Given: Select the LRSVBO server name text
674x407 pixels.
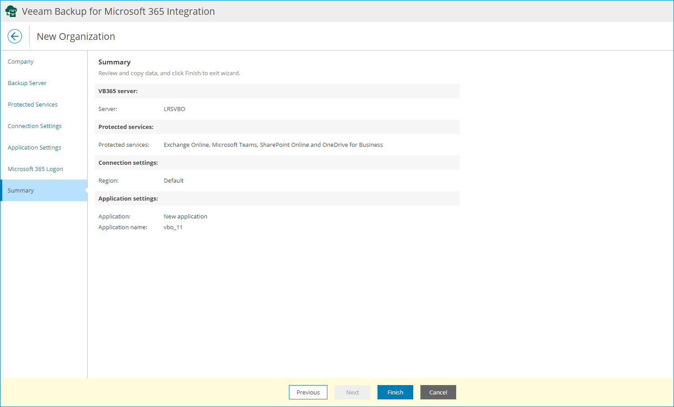Looking at the screenshot, I should click(x=174, y=109).
